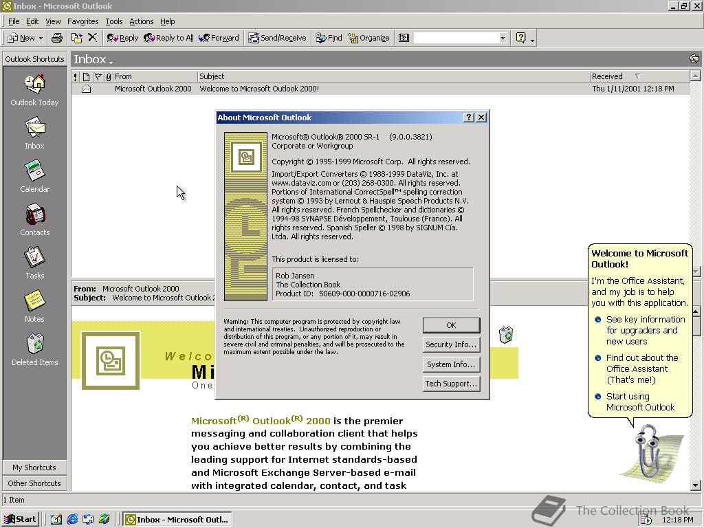Open the Contacts shortcut
Screen dimensions: 704x528
pyautogui.click(x=34, y=220)
